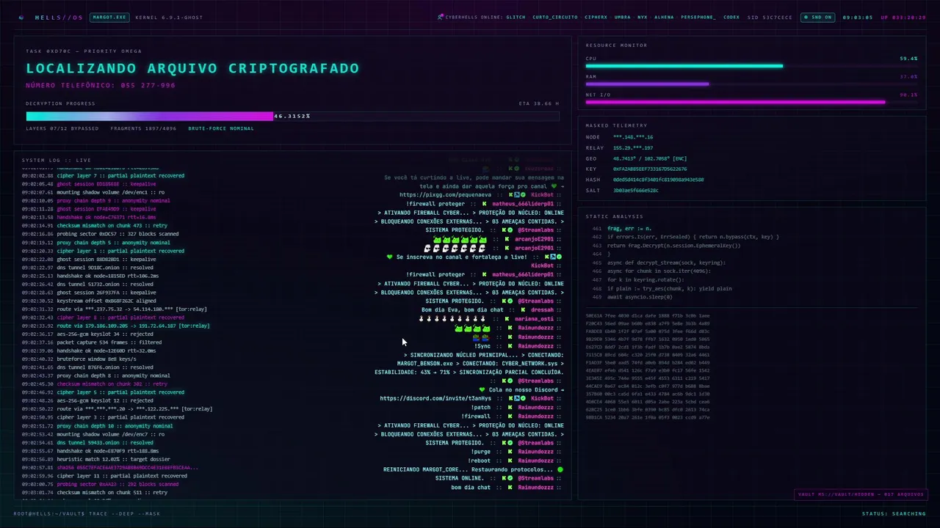Click the CPU usage bar

click(x=751, y=66)
